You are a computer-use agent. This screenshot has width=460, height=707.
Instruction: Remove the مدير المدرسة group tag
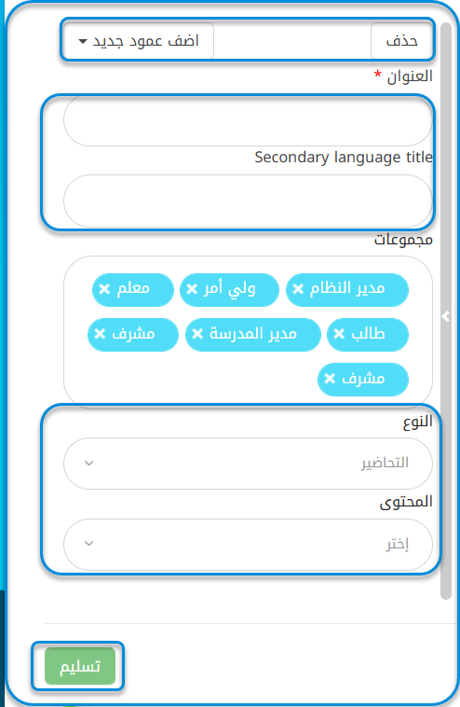click(197, 334)
